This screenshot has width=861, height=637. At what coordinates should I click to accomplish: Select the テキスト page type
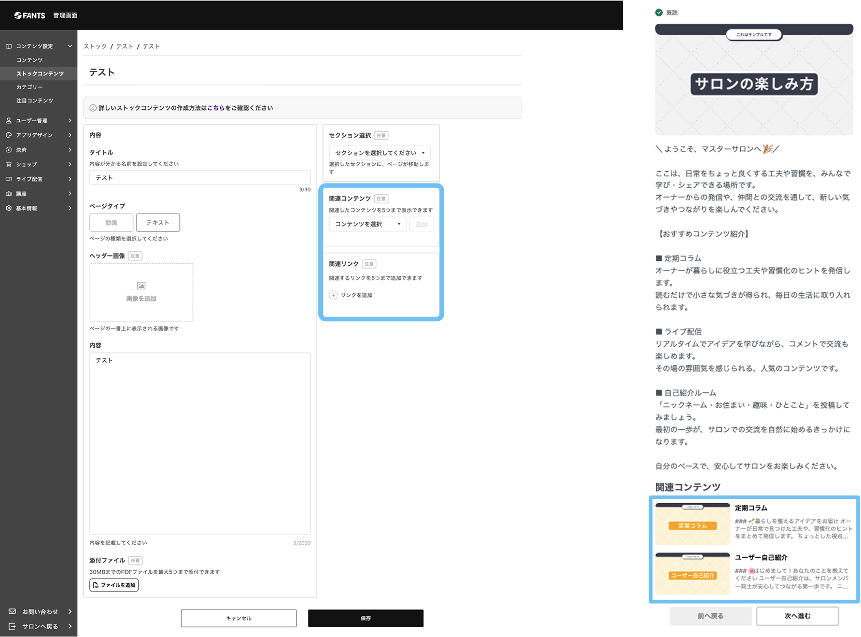pyautogui.click(x=158, y=222)
